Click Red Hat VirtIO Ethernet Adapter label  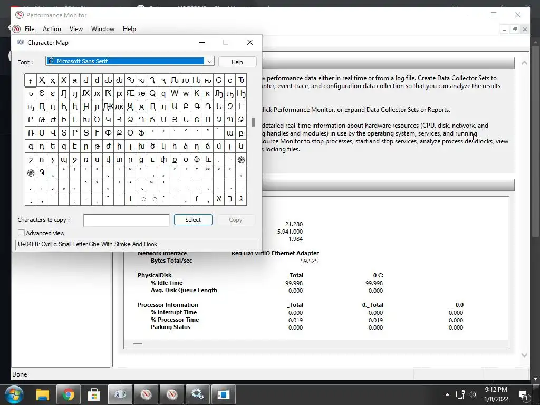275,253
